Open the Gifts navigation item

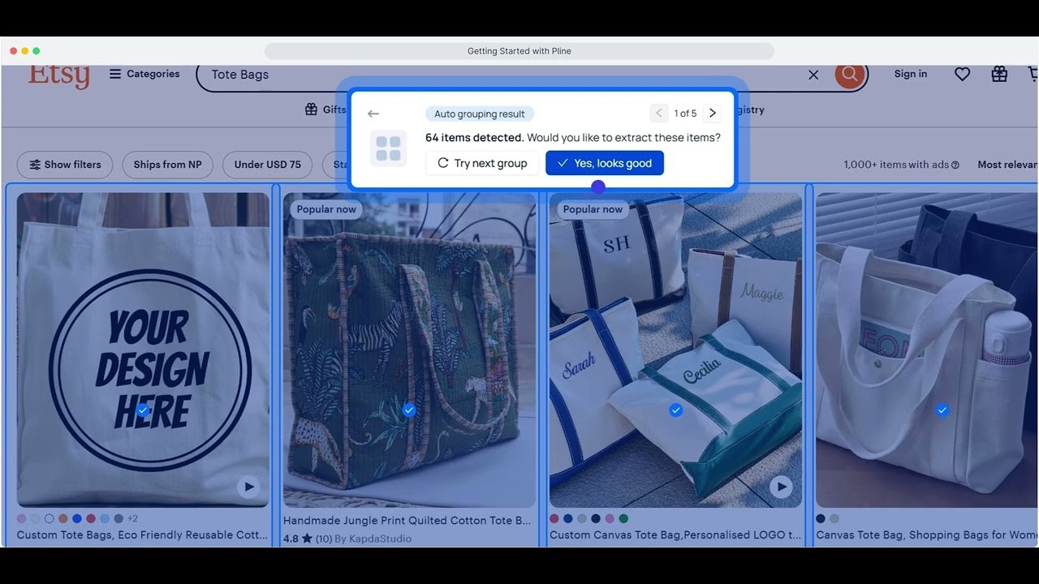click(325, 109)
